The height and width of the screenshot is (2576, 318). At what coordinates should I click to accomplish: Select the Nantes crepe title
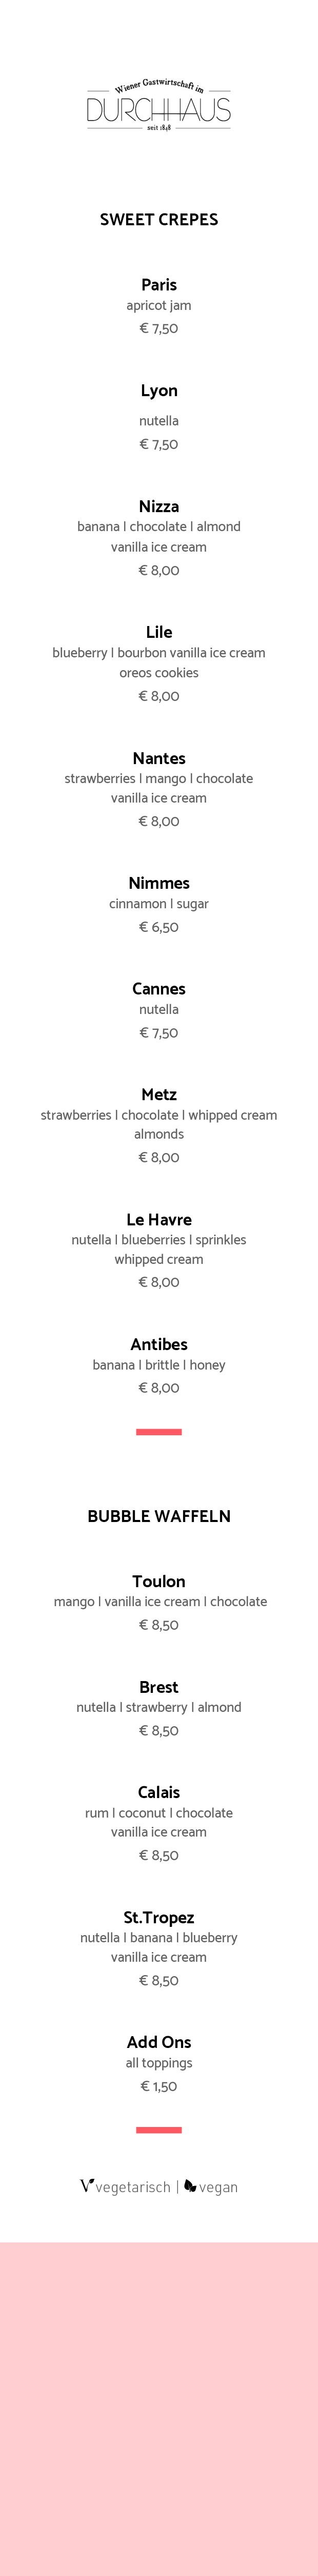(x=159, y=758)
